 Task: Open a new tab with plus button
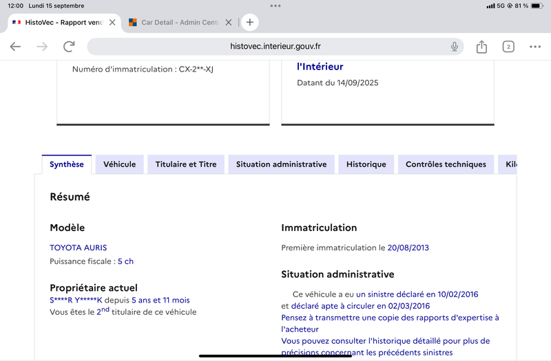point(250,22)
